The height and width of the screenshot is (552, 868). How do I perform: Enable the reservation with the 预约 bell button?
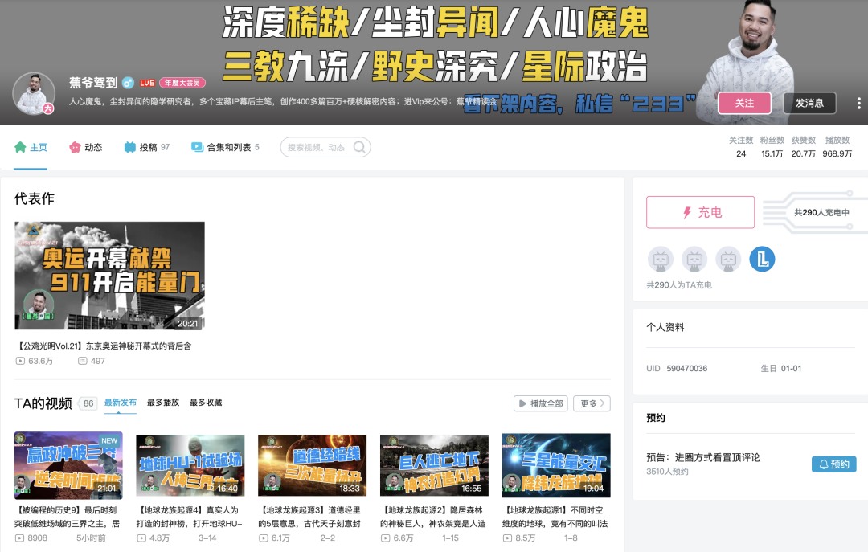833,464
